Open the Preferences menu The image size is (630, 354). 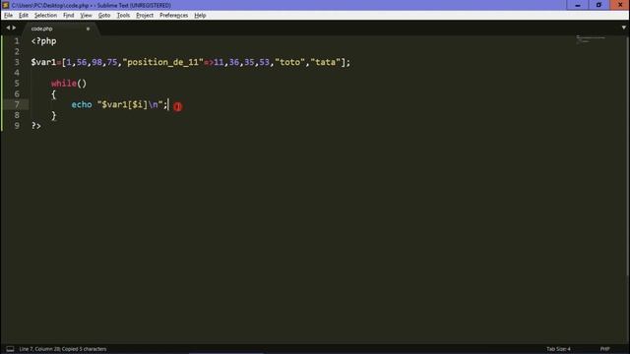173,16
